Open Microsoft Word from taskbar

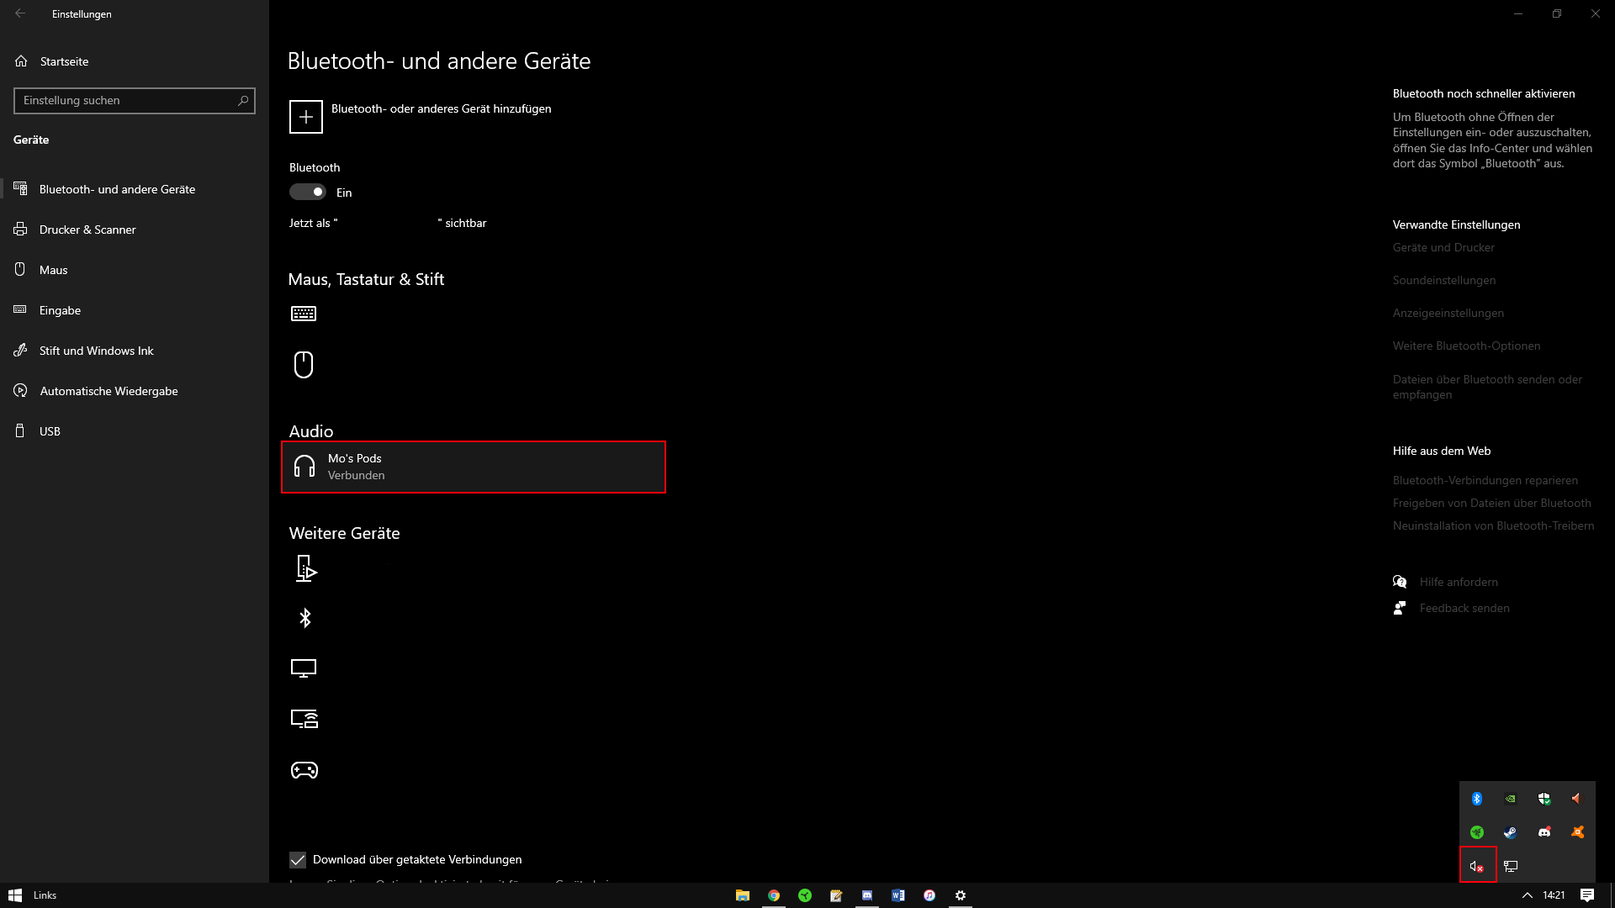[898, 895]
